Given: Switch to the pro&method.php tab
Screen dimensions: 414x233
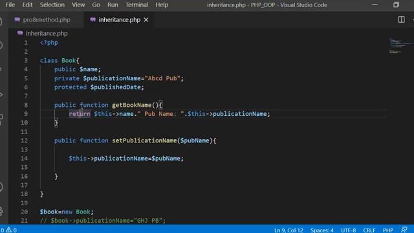Looking at the screenshot, I should point(46,20).
